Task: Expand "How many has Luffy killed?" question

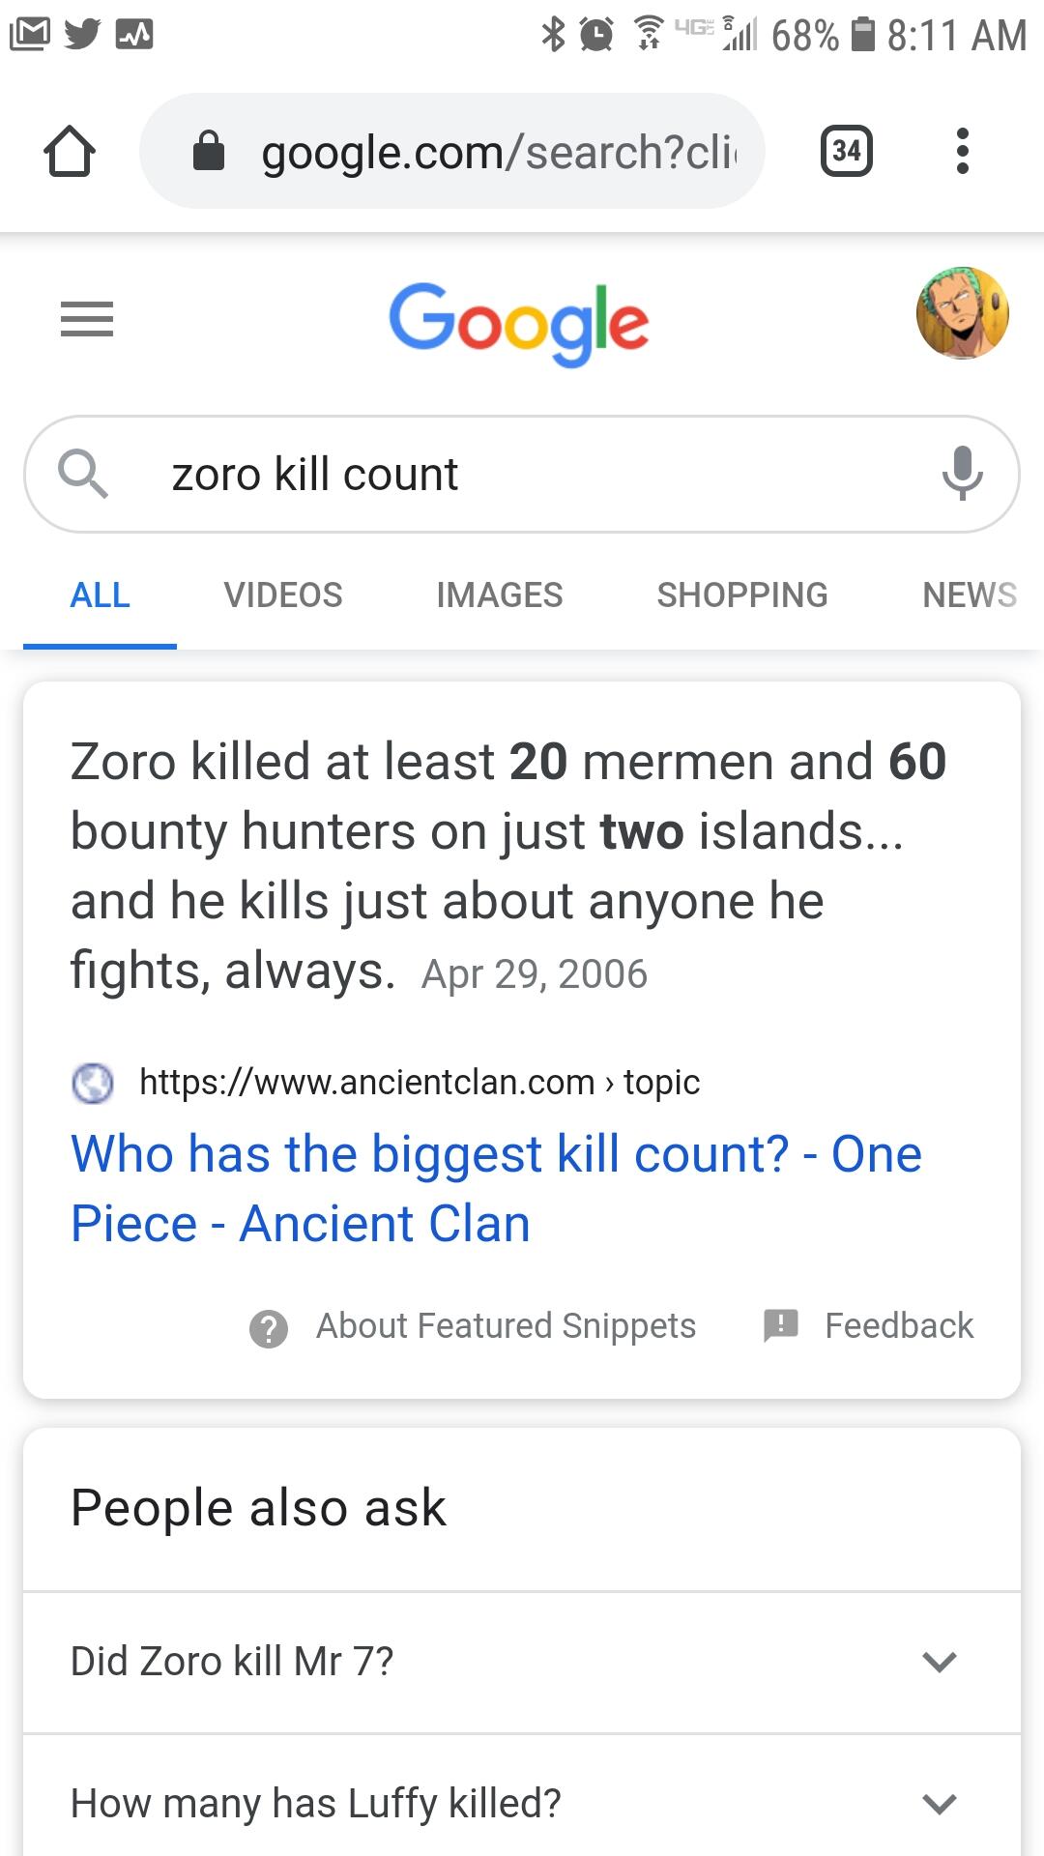Action: coord(522,1804)
